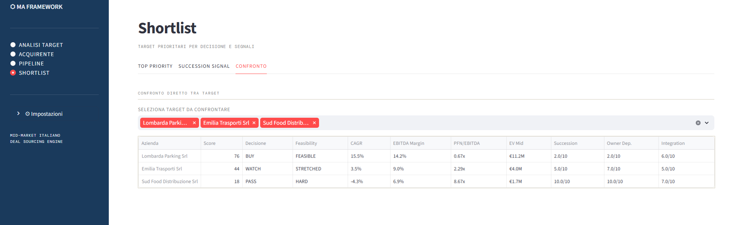743x225 pixels.
Task: Open the Succession Signal tab
Action: pyautogui.click(x=204, y=66)
